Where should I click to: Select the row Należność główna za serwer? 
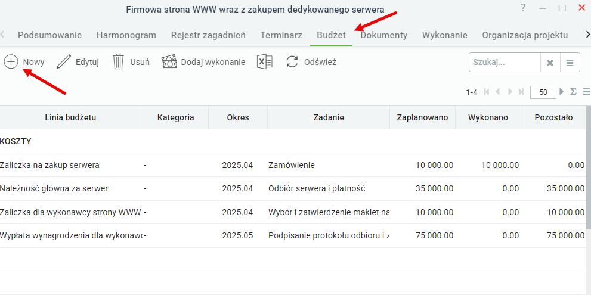(x=293, y=188)
